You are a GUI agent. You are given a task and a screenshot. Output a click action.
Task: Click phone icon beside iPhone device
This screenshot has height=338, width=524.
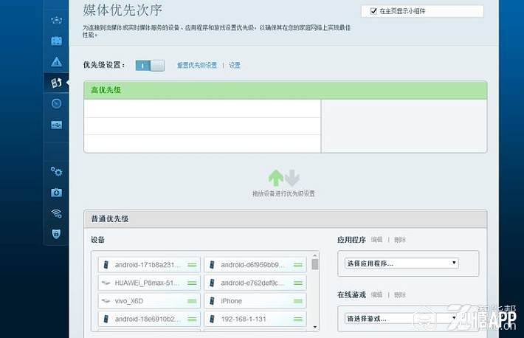click(212, 301)
